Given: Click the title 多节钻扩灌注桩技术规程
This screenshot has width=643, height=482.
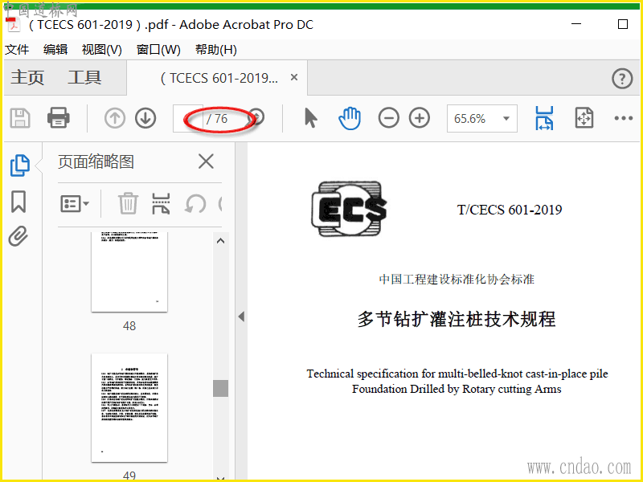Looking at the screenshot, I should [x=457, y=319].
